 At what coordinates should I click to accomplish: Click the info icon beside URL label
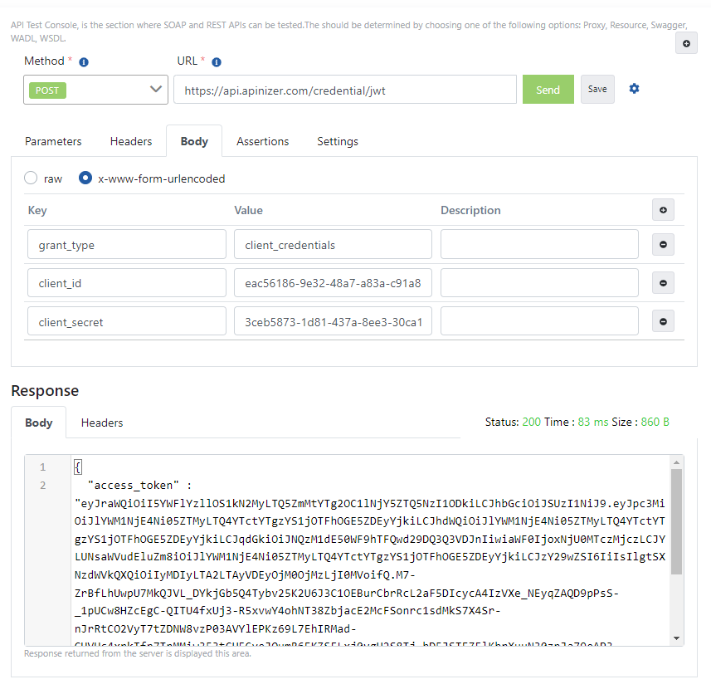(217, 61)
